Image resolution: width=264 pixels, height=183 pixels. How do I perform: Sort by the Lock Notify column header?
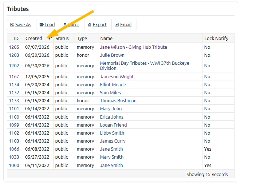click(x=216, y=39)
